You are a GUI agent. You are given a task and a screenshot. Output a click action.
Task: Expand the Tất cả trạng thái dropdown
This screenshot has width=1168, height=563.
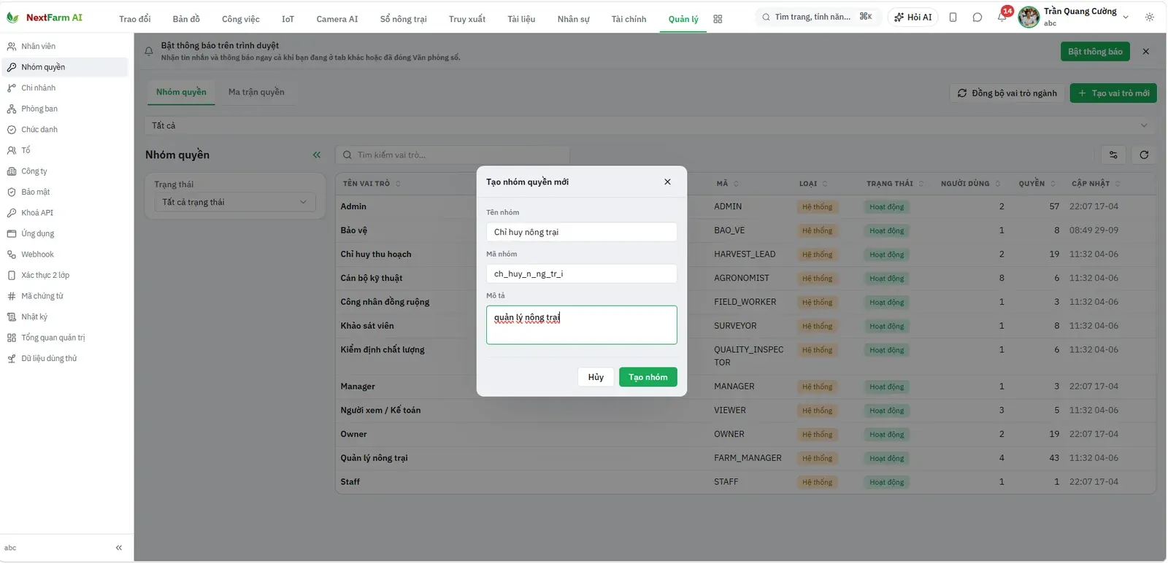click(x=235, y=202)
